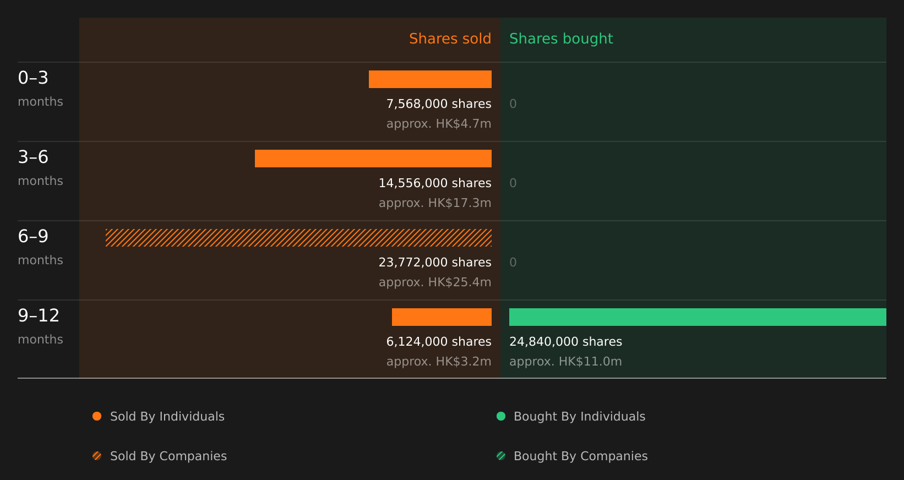
Task: Select the Sold By Companies legend label
Action: [x=168, y=456]
